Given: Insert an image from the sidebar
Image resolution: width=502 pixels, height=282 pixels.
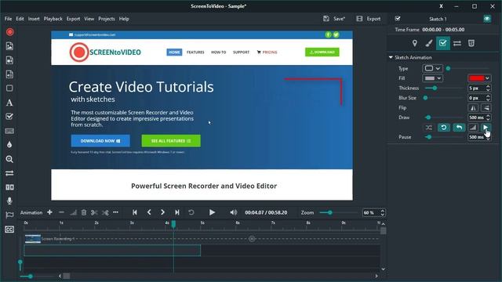Looking at the screenshot, I should (9, 46).
